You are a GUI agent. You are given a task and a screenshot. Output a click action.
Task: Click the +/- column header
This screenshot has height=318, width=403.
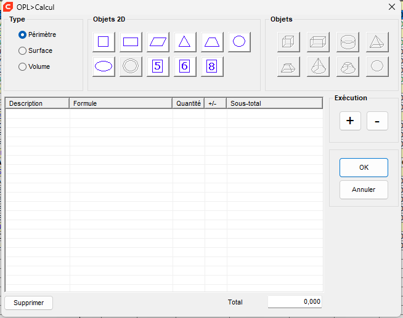pyautogui.click(x=216, y=103)
